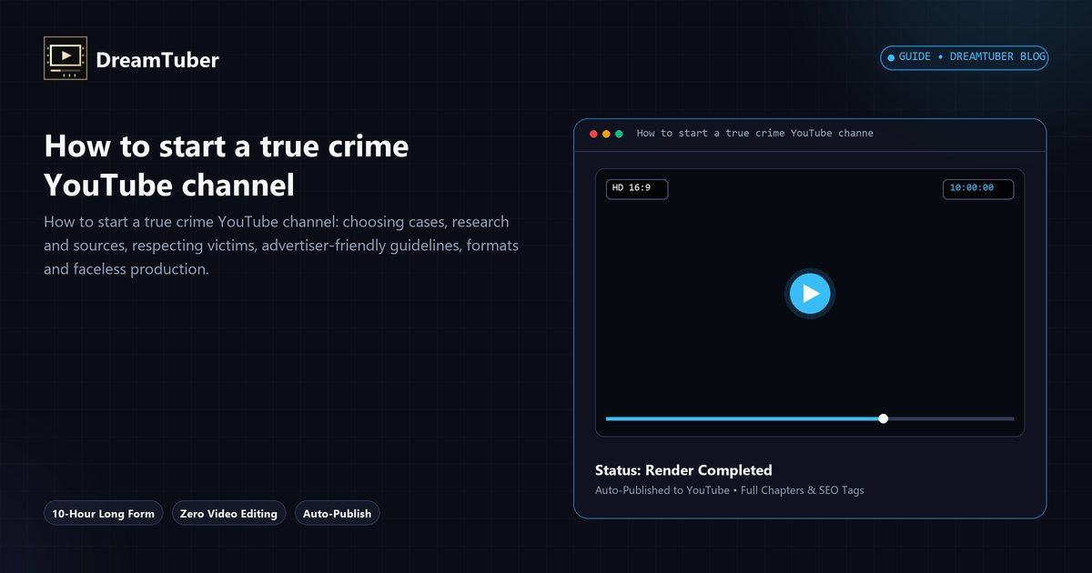
Task: Select the Auto-Publish tag
Action: coord(337,513)
